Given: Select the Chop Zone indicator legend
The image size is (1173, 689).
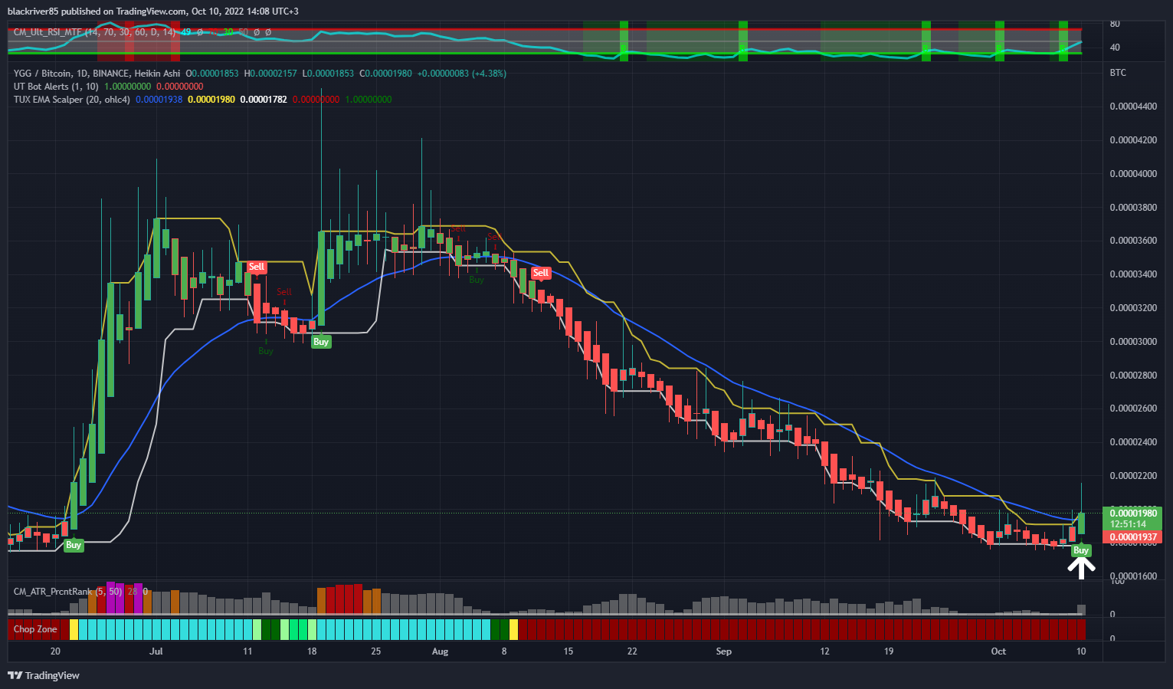Looking at the screenshot, I should coord(35,629).
